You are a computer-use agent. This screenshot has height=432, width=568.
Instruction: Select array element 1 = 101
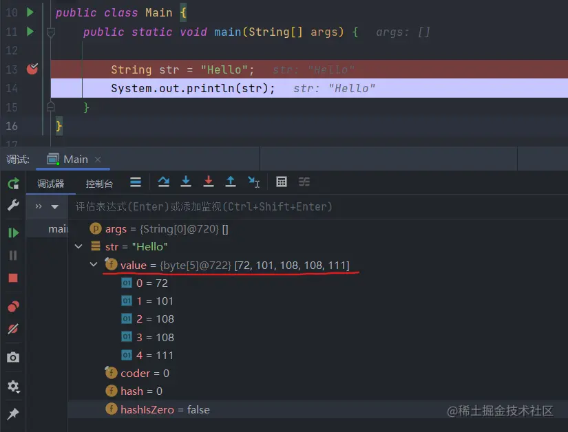pos(155,301)
